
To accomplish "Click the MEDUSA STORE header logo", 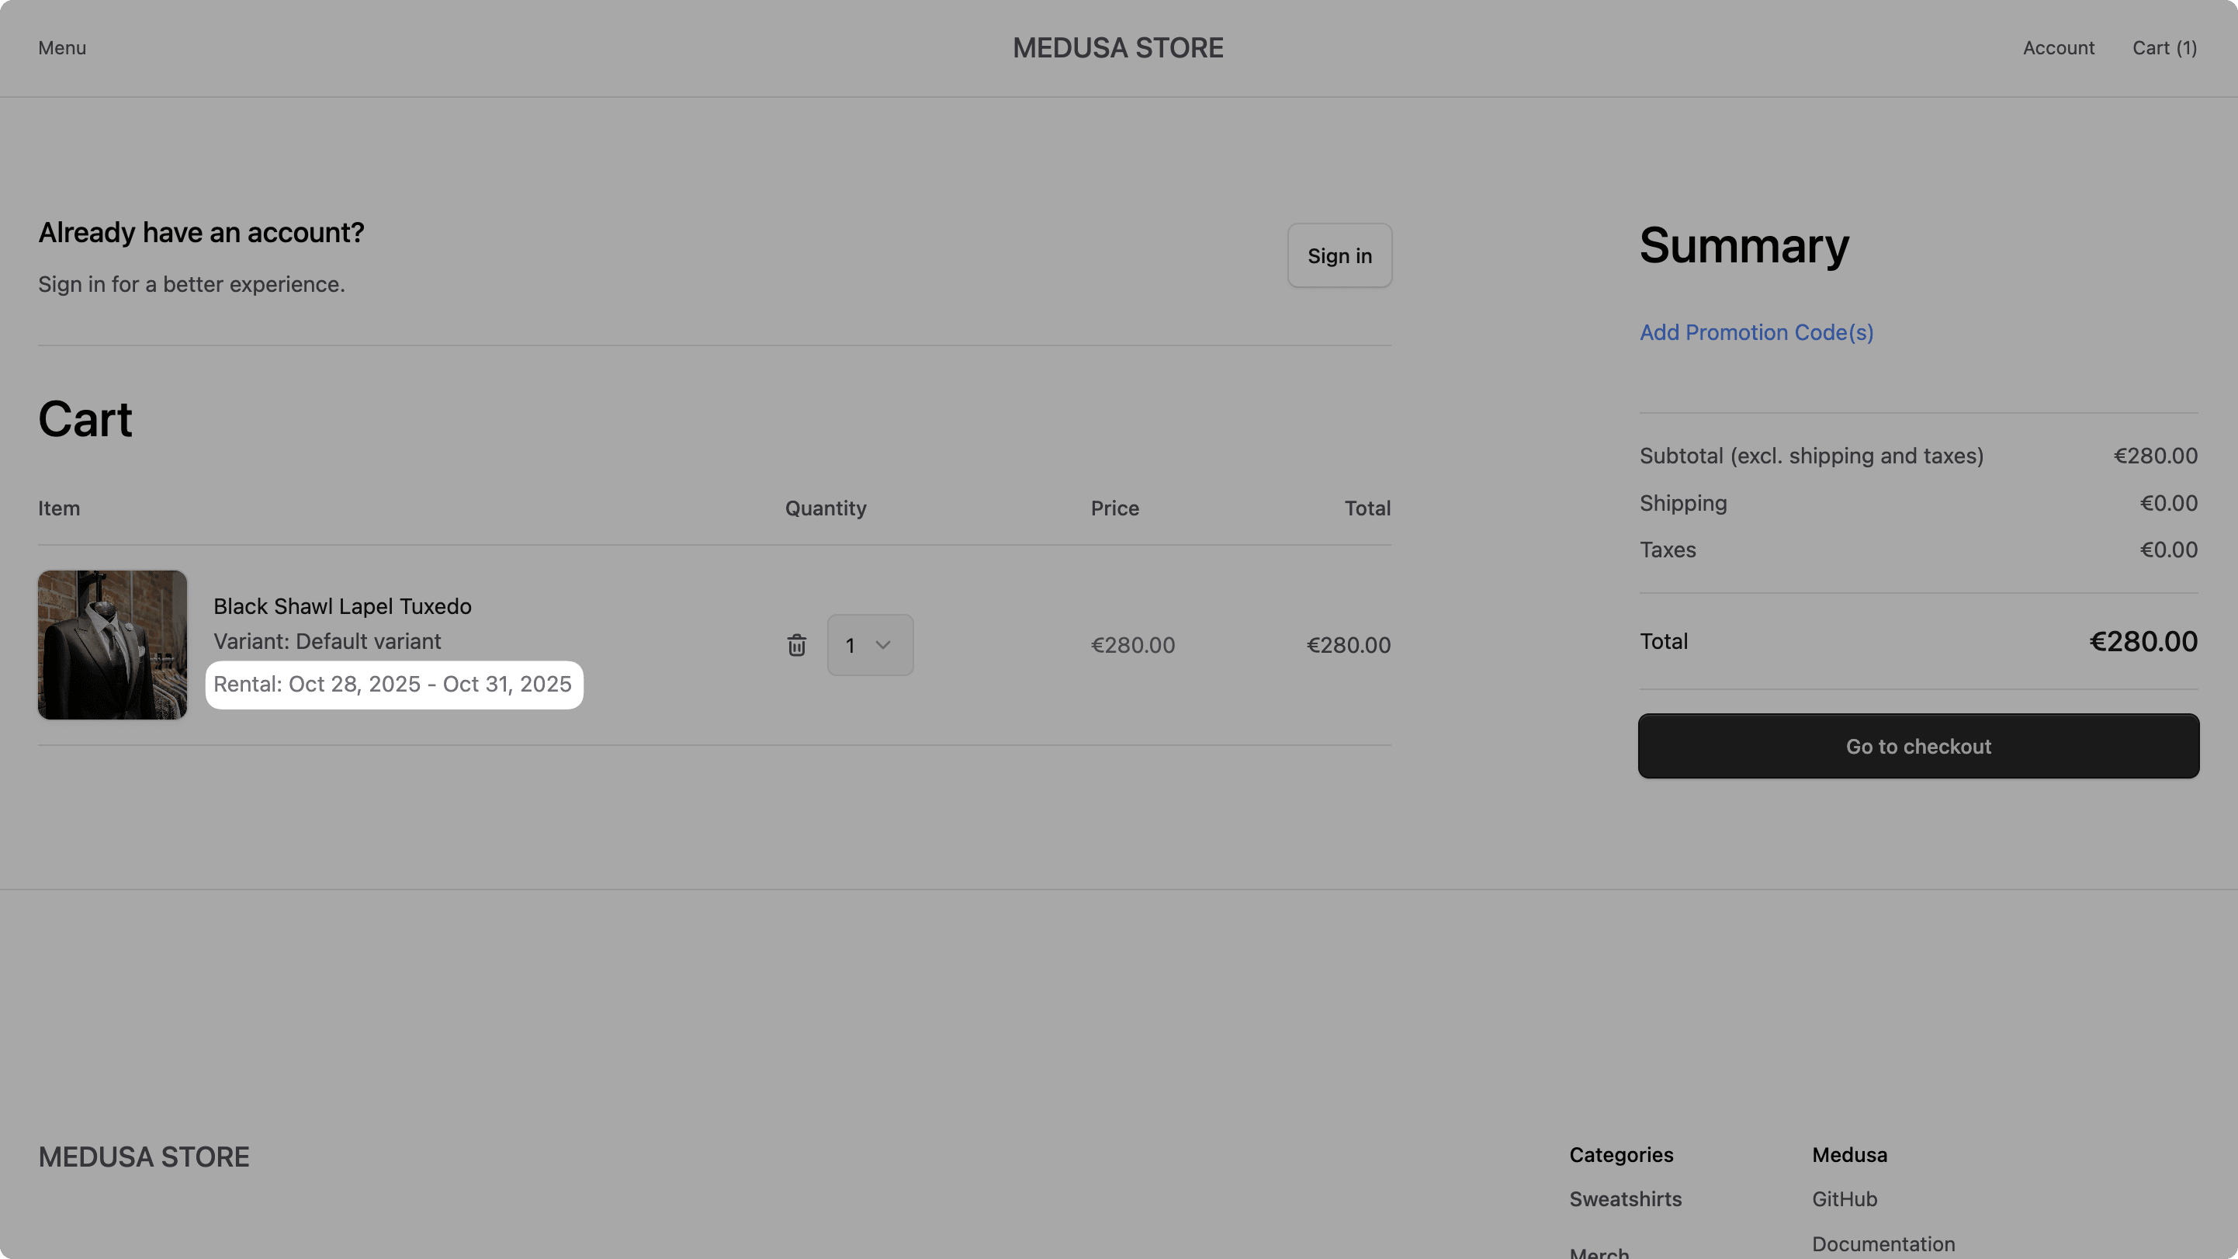I will [x=1118, y=48].
